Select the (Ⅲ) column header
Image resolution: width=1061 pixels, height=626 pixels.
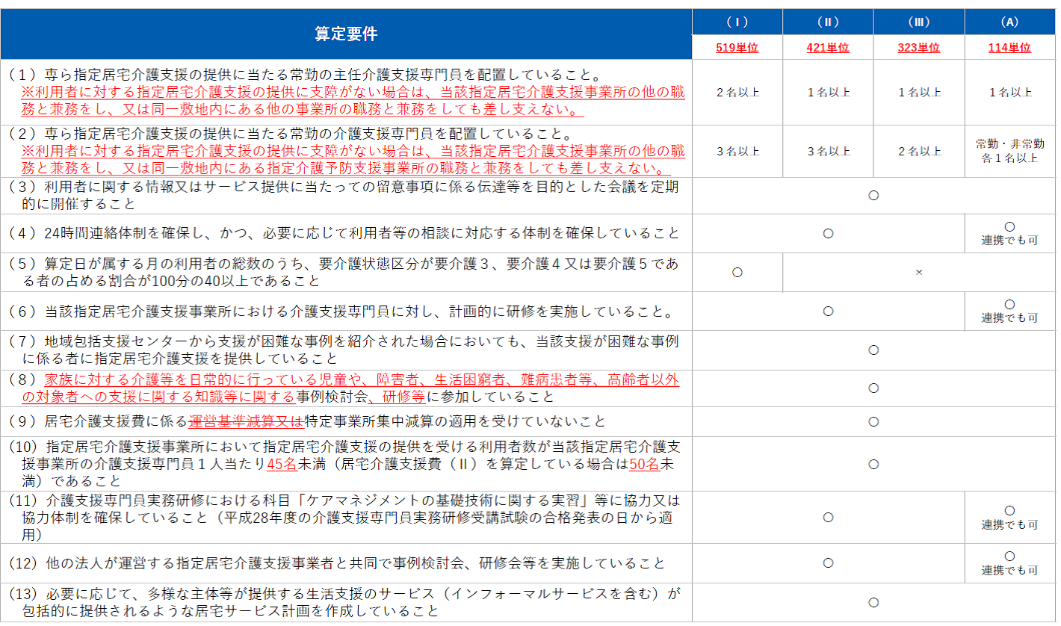click(x=918, y=22)
